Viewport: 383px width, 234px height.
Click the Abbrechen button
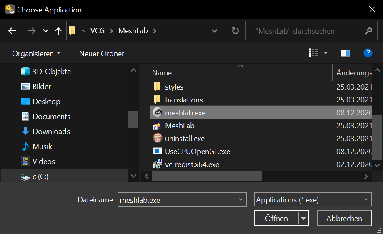click(x=344, y=218)
